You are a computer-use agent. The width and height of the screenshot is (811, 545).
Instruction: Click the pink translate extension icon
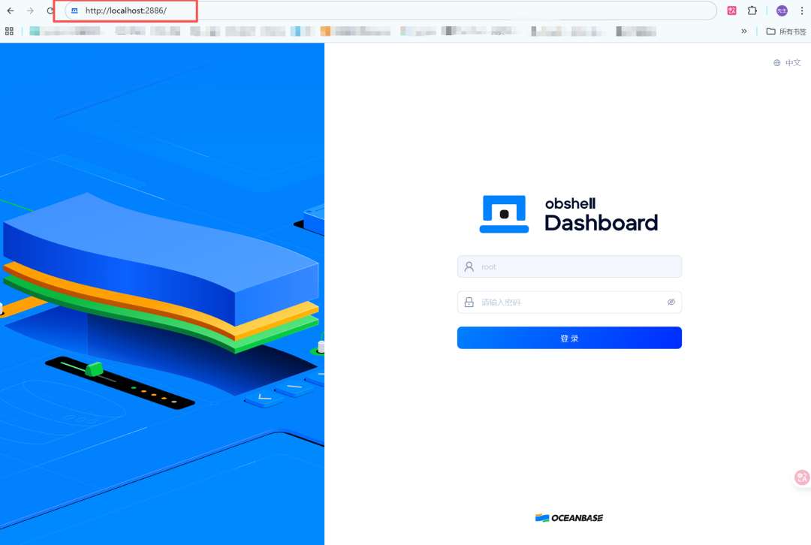click(731, 11)
